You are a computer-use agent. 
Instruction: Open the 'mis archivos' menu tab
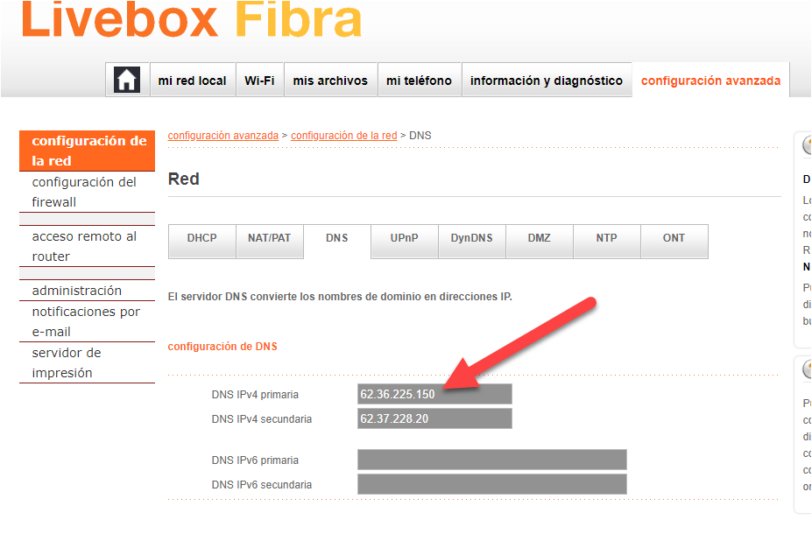(330, 81)
